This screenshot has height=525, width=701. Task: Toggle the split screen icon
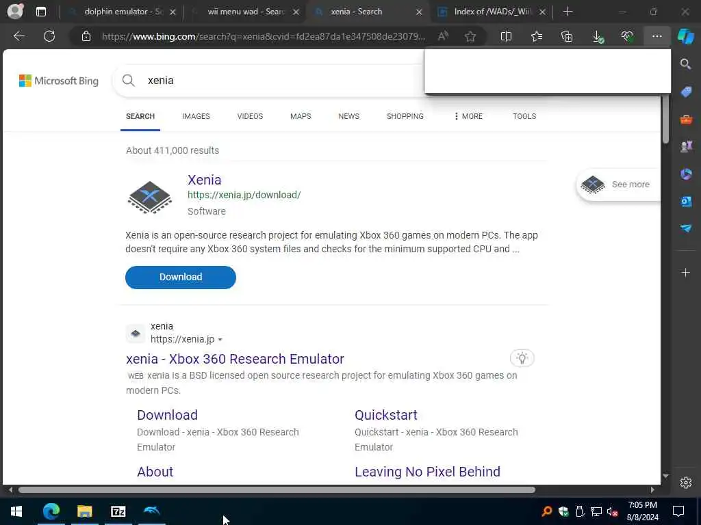pos(506,36)
